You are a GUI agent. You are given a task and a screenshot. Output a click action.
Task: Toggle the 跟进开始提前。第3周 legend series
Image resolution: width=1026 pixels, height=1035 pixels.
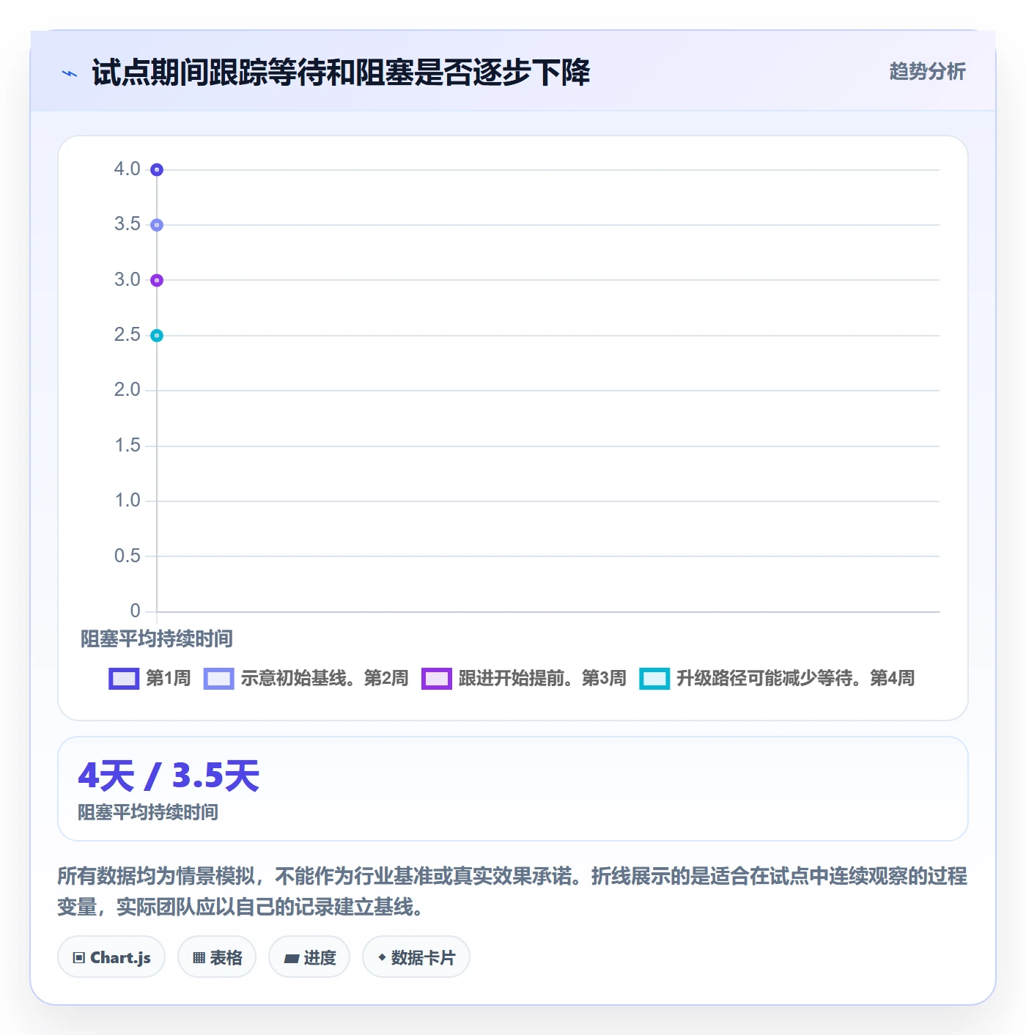[x=524, y=678]
